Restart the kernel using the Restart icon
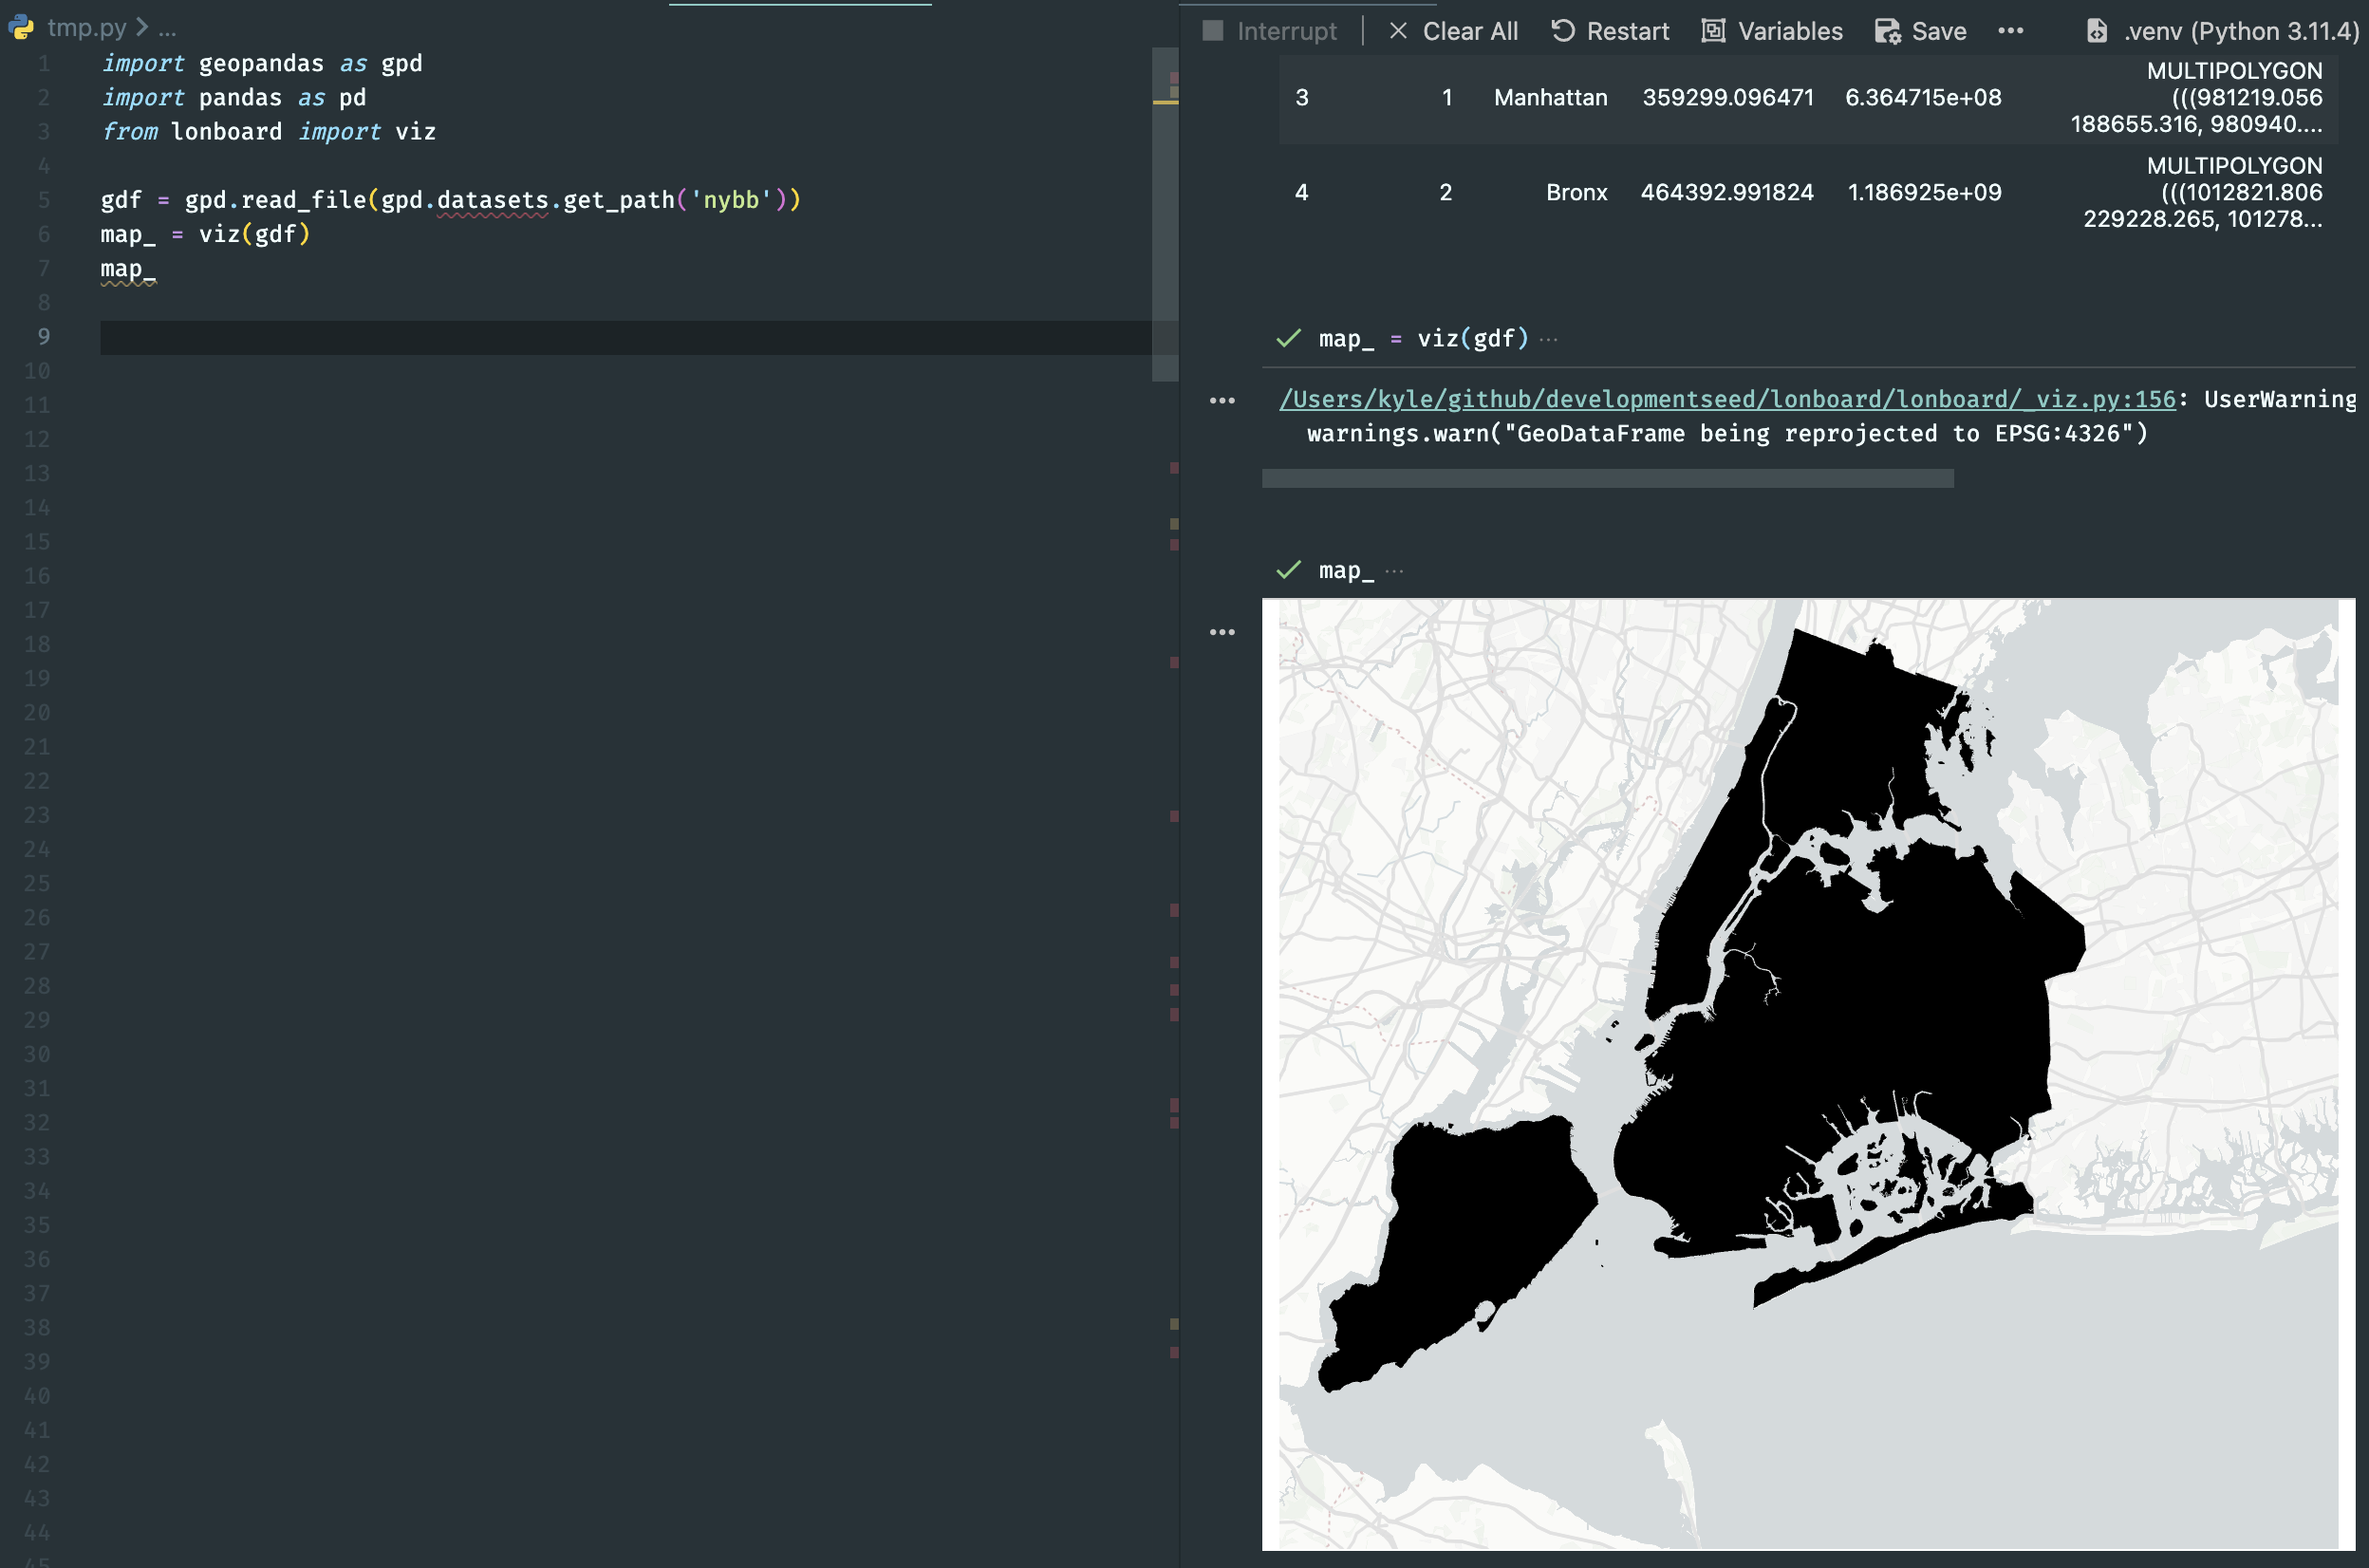The image size is (2369, 1568). (x=1563, y=30)
